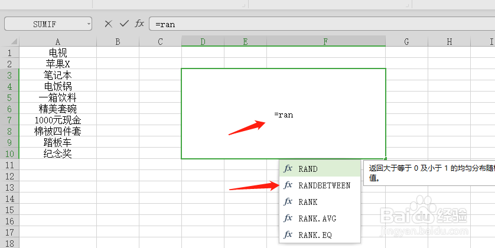Select RANK.EQ in the autocomplete dropdown
This screenshot has width=495, height=248.
[x=320, y=235]
